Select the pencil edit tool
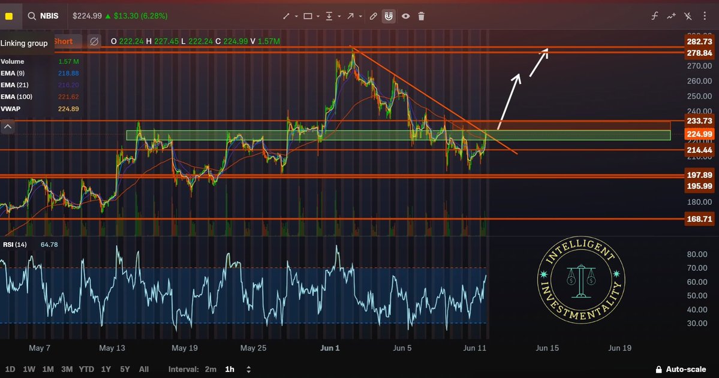The image size is (719, 378). [373, 16]
